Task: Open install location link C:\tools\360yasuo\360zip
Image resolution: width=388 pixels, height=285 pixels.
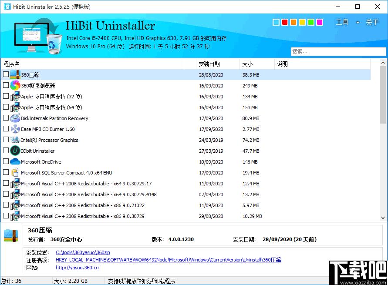Action: 83,252
